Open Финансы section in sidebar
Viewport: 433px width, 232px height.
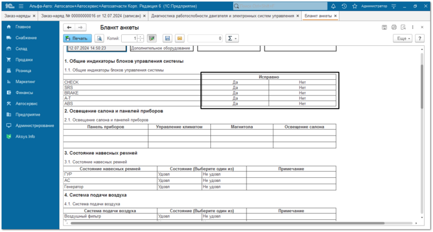(24, 92)
